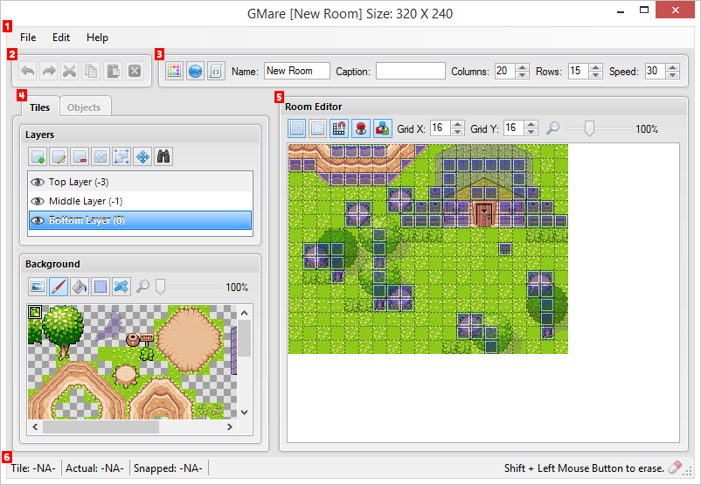701x485 pixels.
Task: Open the Help menu
Action: tap(97, 38)
